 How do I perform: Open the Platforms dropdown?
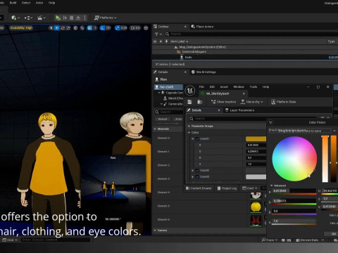pyautogui.click(x=105, y=18)
